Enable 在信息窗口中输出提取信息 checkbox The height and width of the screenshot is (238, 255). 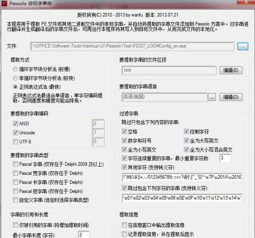pos(125,225)
